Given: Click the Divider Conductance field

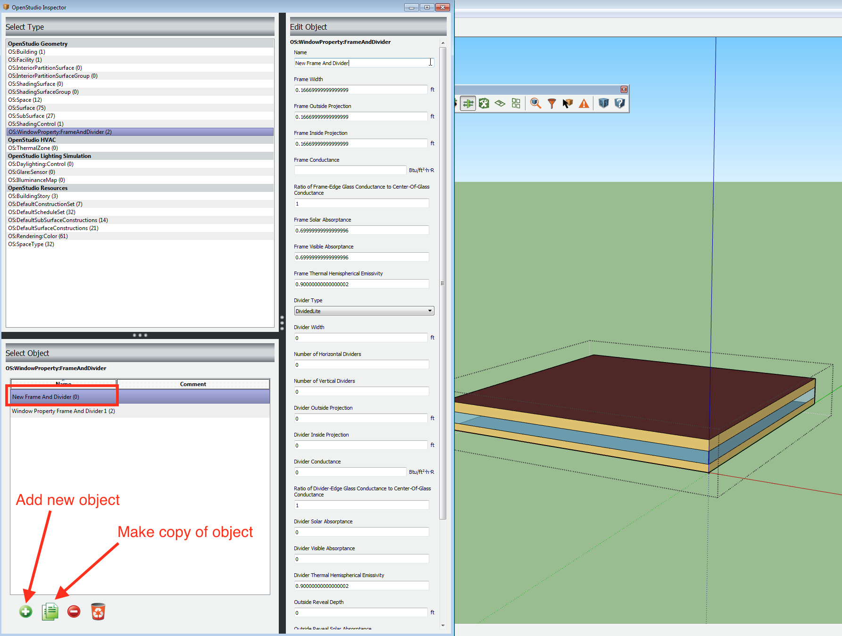Looking at the screenshot, I should coord(350,472).
